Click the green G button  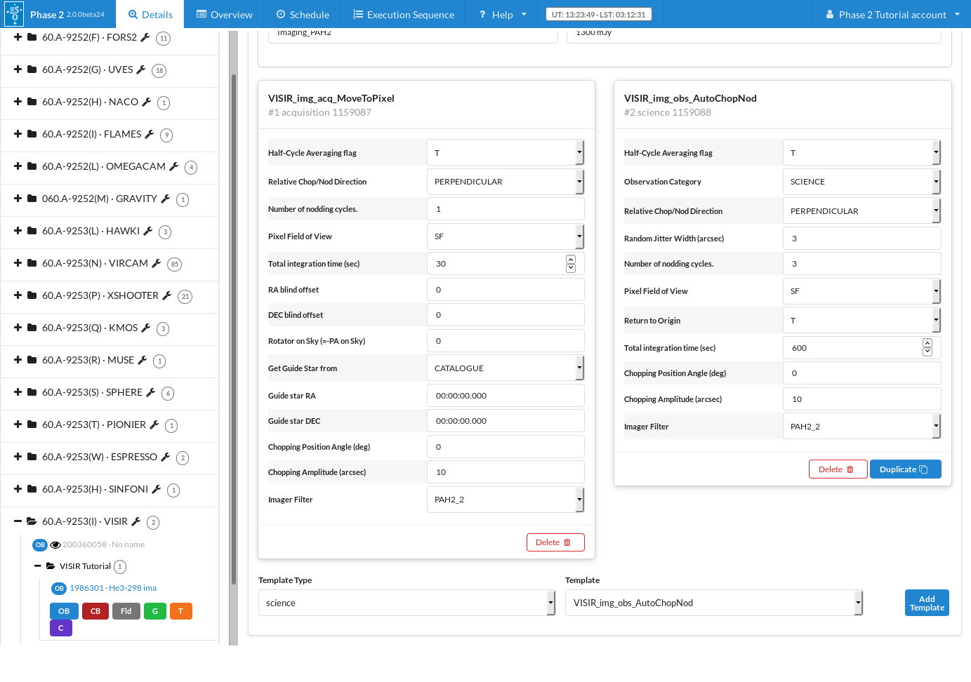[155, 611]
